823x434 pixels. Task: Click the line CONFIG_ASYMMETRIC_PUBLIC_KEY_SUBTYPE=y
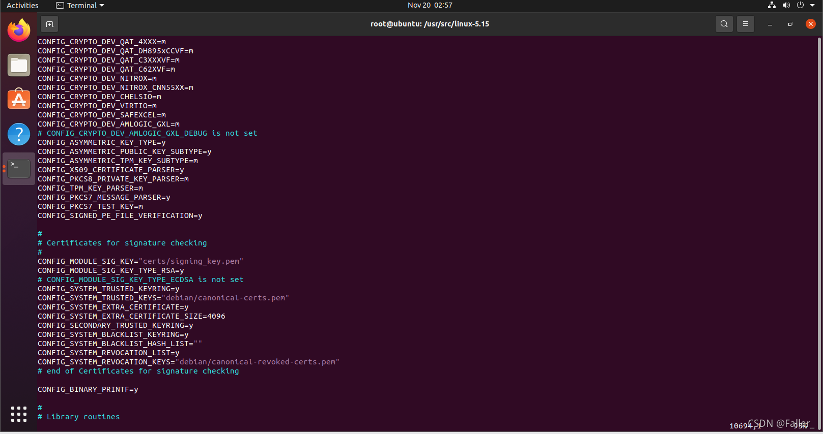(125, 151)
